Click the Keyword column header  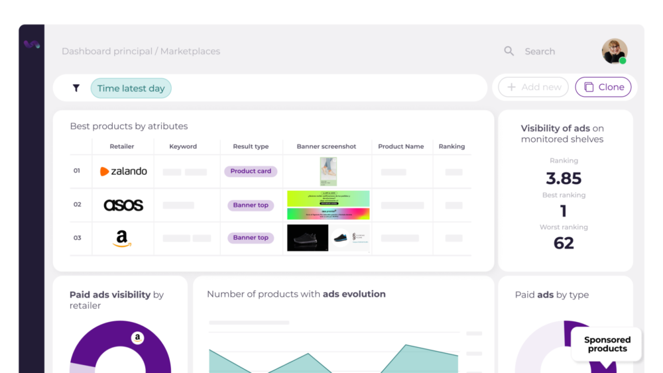coord(183,146)
